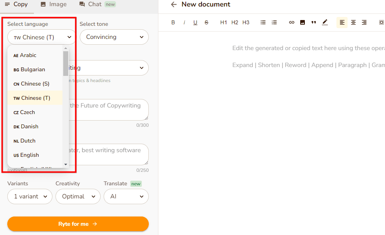Open the text highlight color tool
The width and height of the screenshot is (385, 235).
tap(325, 22)
